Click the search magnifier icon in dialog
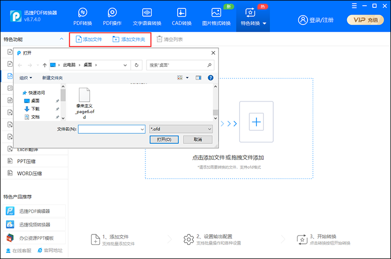This screenshot has width=391, height=259. tap(210, 65)
